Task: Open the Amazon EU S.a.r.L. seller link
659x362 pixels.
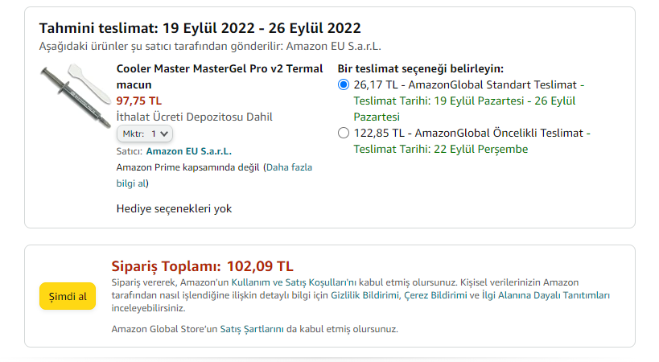Action: pyautogui.click(x=189, y=150)
